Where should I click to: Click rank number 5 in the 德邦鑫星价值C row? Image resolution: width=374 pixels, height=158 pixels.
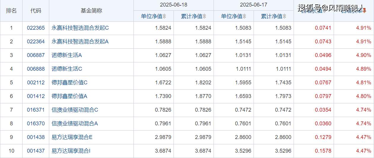[x=11, y=83]
